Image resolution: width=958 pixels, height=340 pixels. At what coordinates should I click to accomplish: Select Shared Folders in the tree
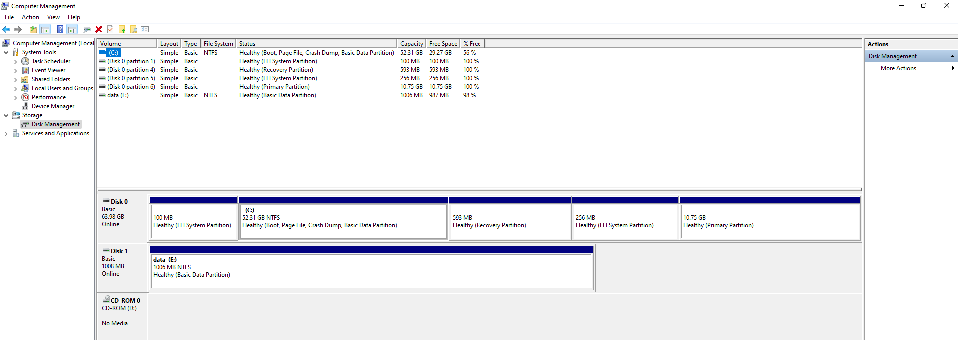coord(51,79)
